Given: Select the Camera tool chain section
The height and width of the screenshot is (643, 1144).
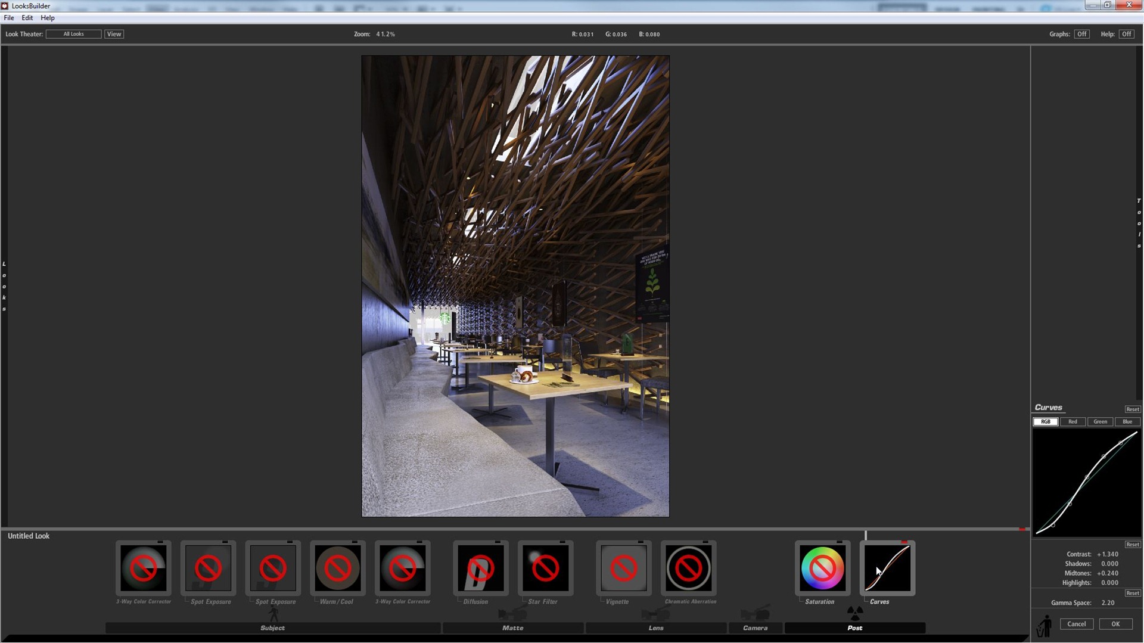Looking at the screenshot, I should pyautogui.click(x=756, y=628).
